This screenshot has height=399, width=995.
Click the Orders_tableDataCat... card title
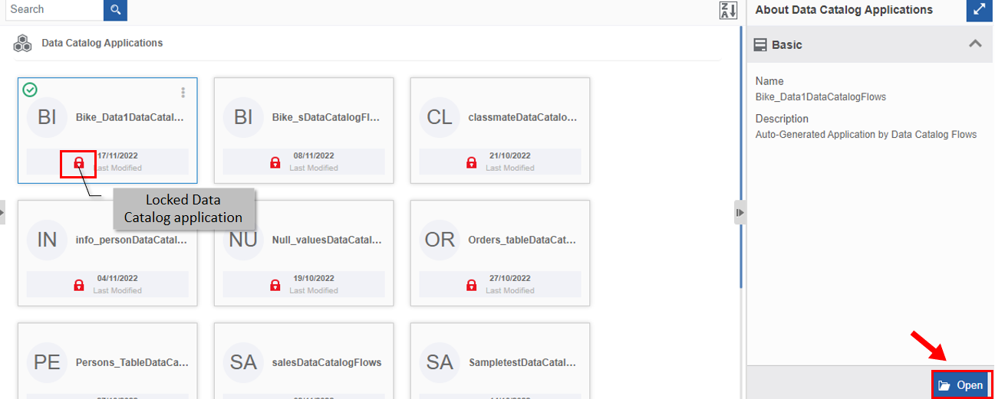pos(523,240)
